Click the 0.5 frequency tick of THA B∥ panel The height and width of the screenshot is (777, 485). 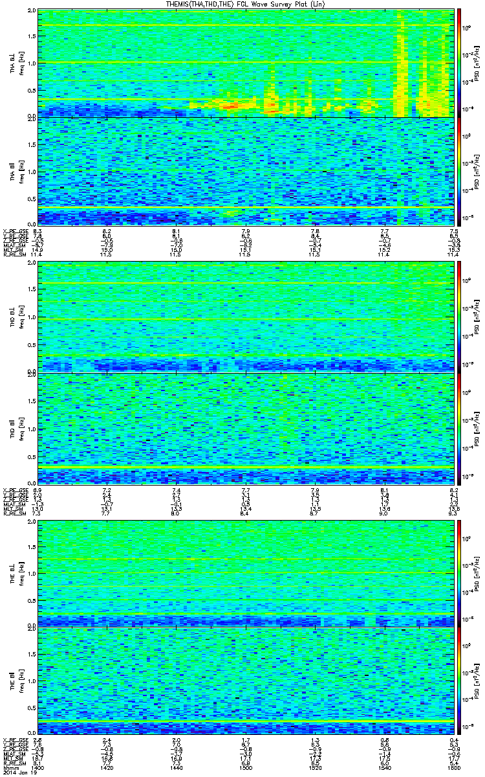(x=32, y=199)
